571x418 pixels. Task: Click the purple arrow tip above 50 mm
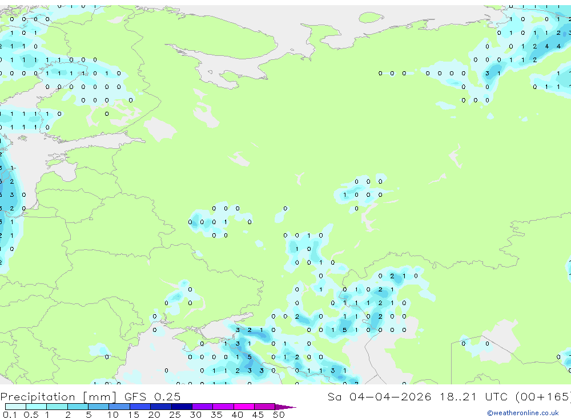point(285,407)
